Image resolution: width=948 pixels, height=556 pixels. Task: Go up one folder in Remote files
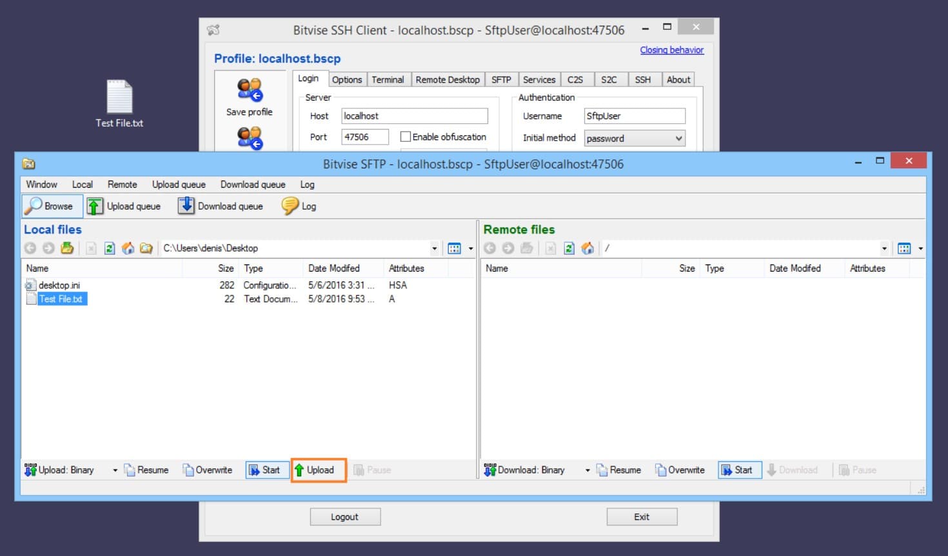coord(526,248)
